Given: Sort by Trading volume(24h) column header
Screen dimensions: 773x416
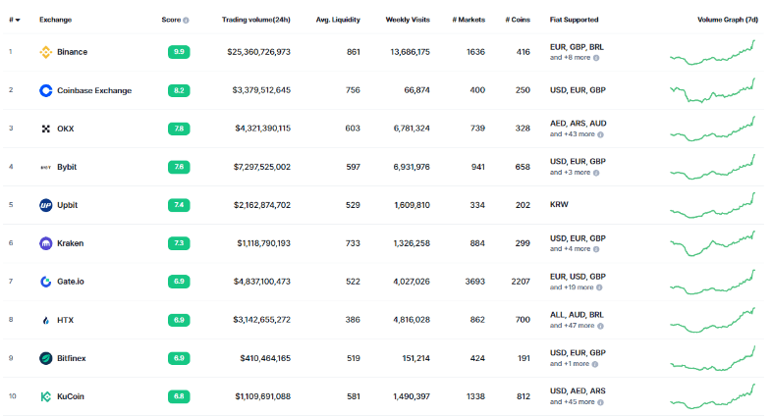Looking at the screenshot, I should click(x=255, y=20).
